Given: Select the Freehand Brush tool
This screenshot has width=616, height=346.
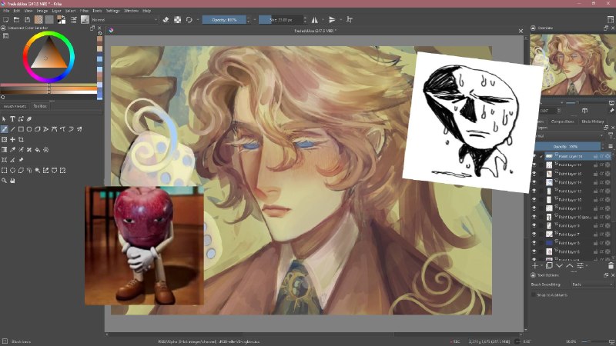Looking at the screenshot, I should tap(5, 129).
